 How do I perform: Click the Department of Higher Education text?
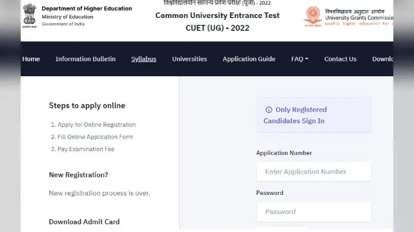click(x=86, y=8)
